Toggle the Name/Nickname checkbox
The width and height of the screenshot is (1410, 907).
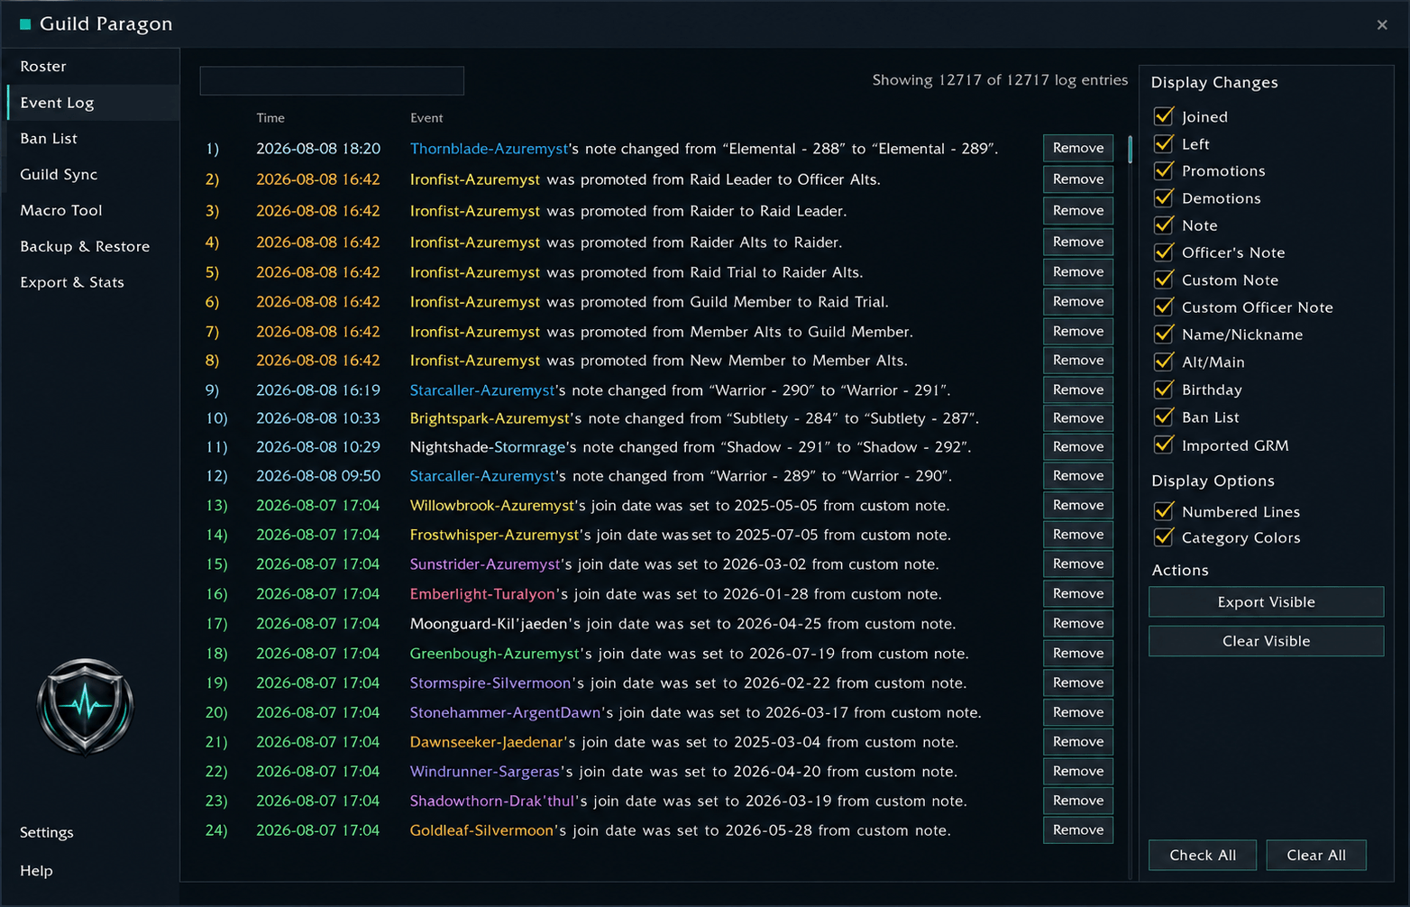1164,334
